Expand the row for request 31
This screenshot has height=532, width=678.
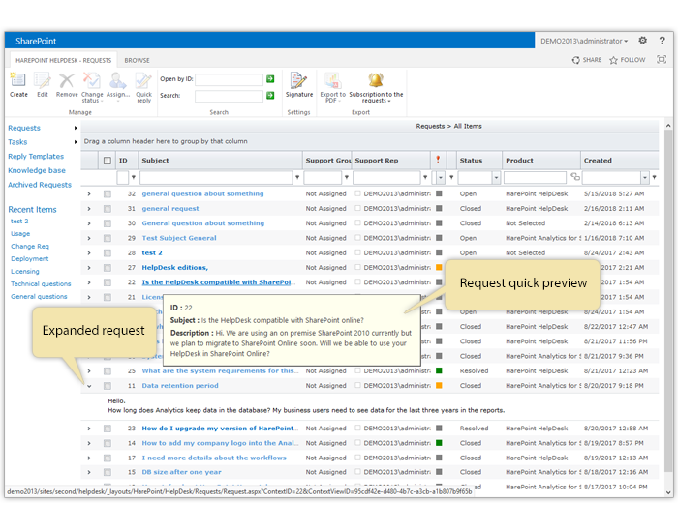tap(89, 208)
